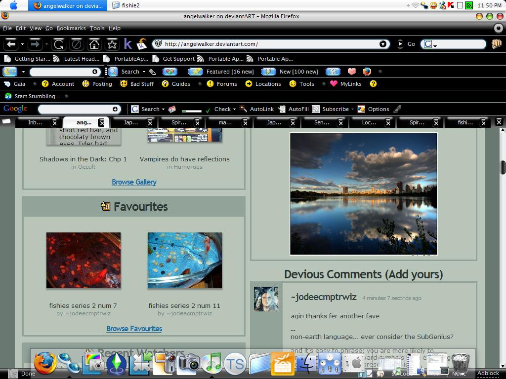This screenshot has height=379, width=506.
Task: Open the Apple menu
Action: point(14,5)
